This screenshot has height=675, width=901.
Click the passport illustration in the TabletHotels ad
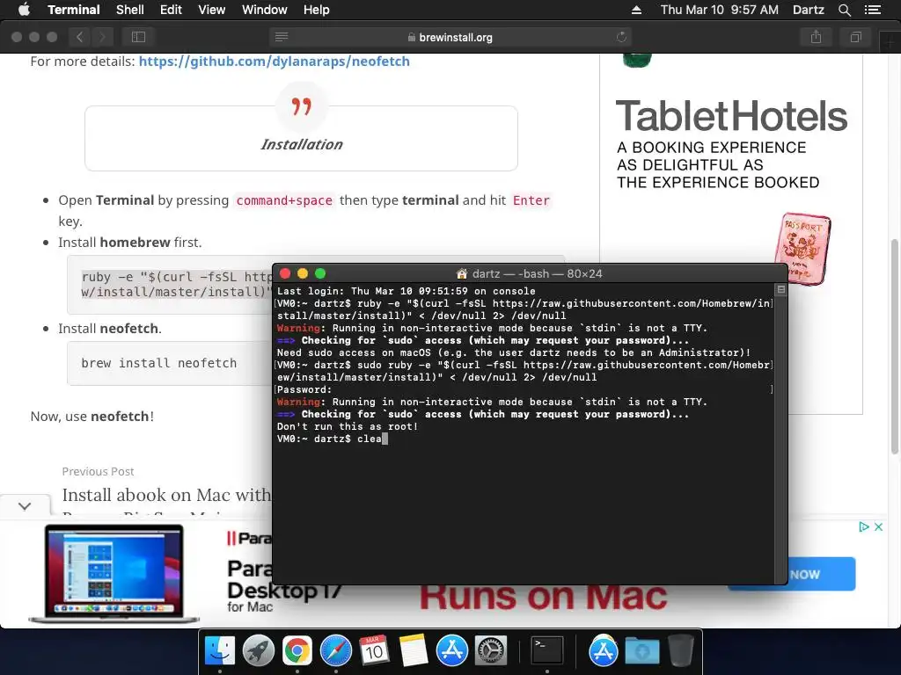802,248
